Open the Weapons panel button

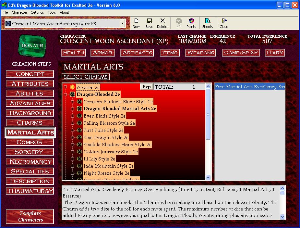[x=201, y=53]
